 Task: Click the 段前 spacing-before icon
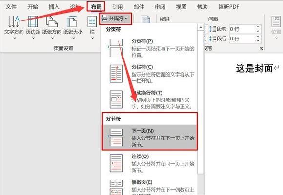212,29
